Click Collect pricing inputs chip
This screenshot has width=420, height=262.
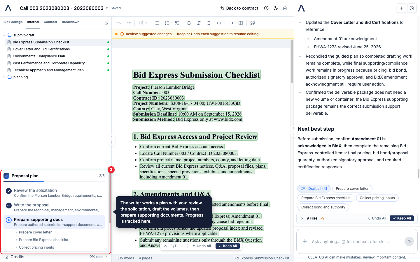[x=377, y=198]
